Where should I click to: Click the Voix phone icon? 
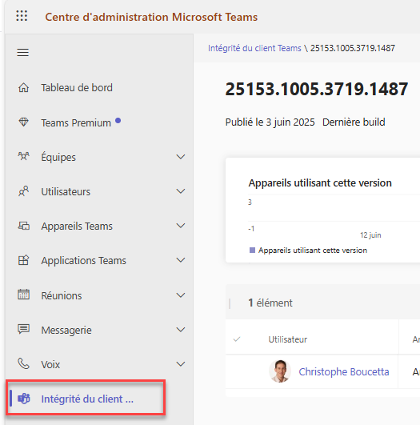coord(23,363)
